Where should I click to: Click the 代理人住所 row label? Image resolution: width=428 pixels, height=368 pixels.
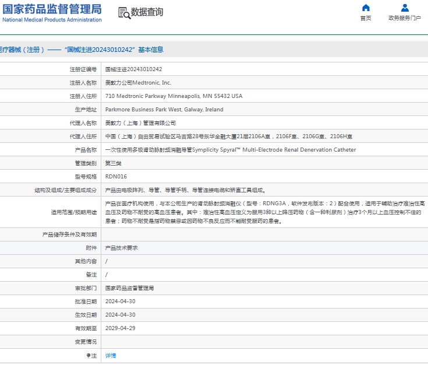pos(83,136)
